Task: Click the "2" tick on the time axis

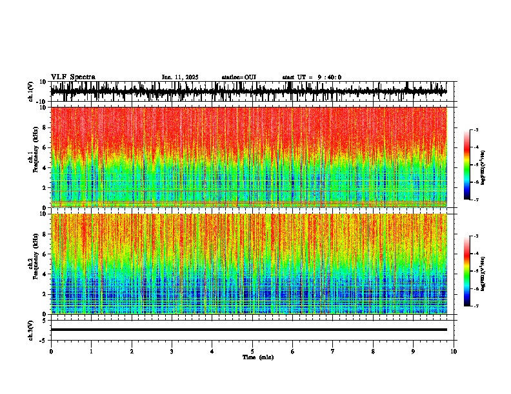Action: click(132, 352)
